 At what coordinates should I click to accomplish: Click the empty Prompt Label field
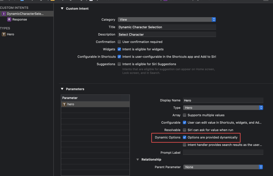[x=223, y=152]
